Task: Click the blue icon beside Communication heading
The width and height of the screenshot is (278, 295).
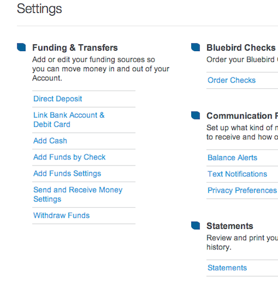Action: point(196,116)
